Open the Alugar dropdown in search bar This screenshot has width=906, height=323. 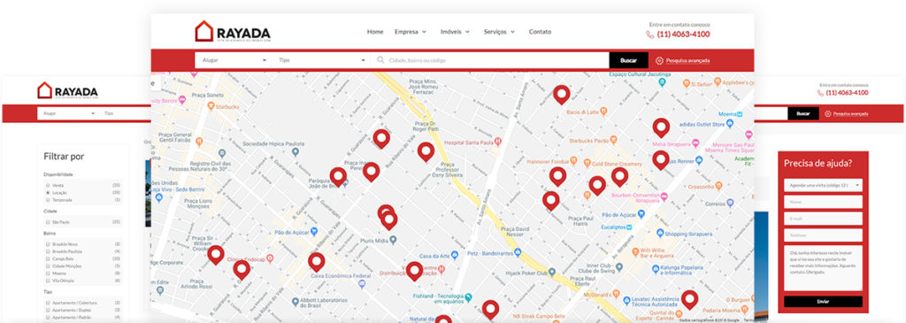pyautogui.click(x=233, y=60)
